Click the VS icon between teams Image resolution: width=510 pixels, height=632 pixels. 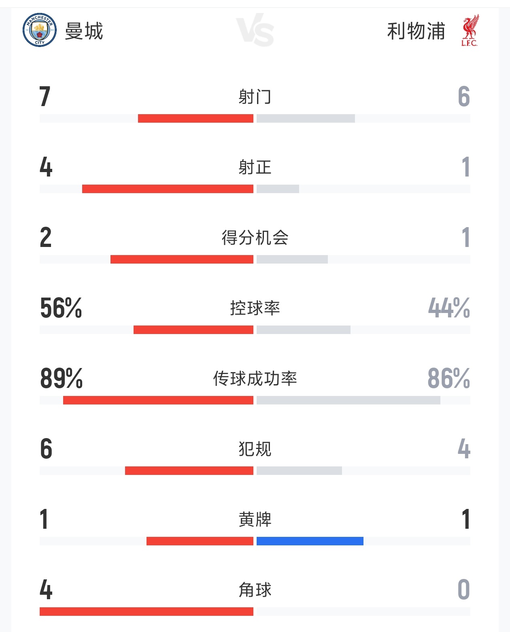[x=255, y=30]
